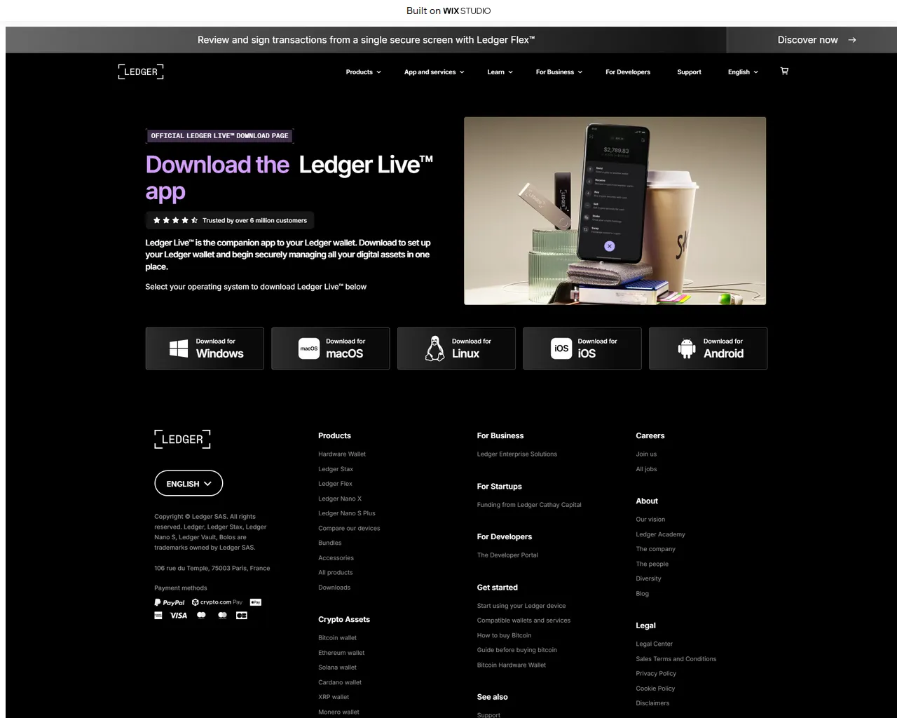Open Bitcoin Hardware Wallet link
897x718 pixels.
point(512,665)
